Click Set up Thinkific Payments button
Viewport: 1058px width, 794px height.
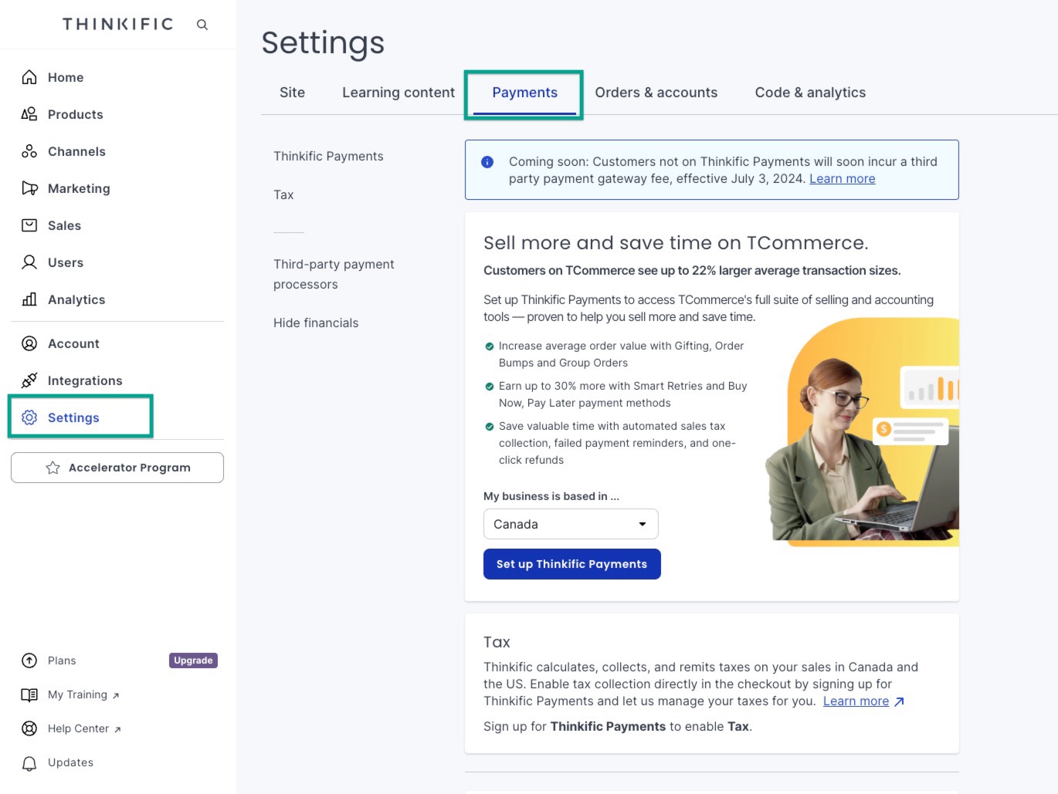572,564
